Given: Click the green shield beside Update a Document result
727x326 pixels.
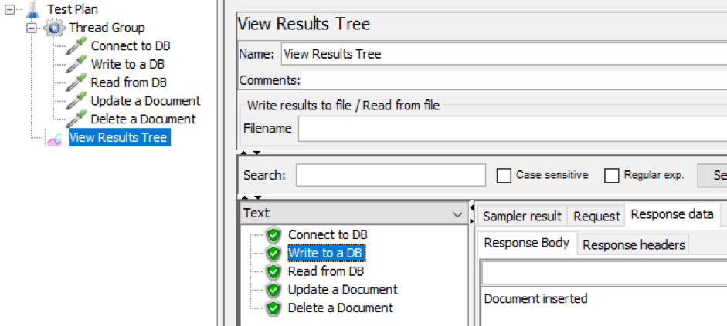Looking at the screenshot, I should click(x=274, y=290).
